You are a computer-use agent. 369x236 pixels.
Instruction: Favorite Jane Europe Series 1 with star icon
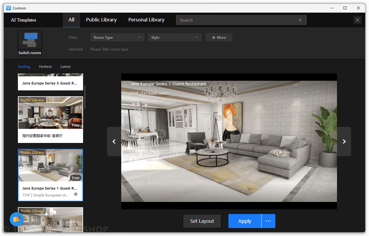[76, 194]
